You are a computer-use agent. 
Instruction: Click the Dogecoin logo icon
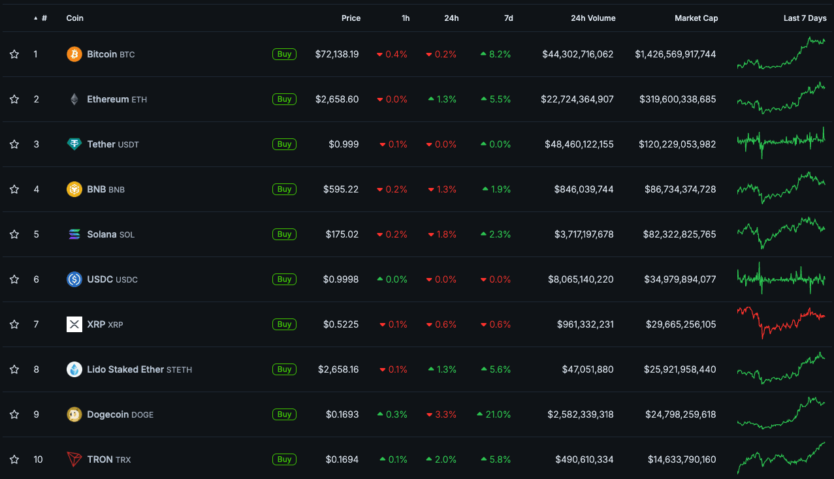[74, 414]
